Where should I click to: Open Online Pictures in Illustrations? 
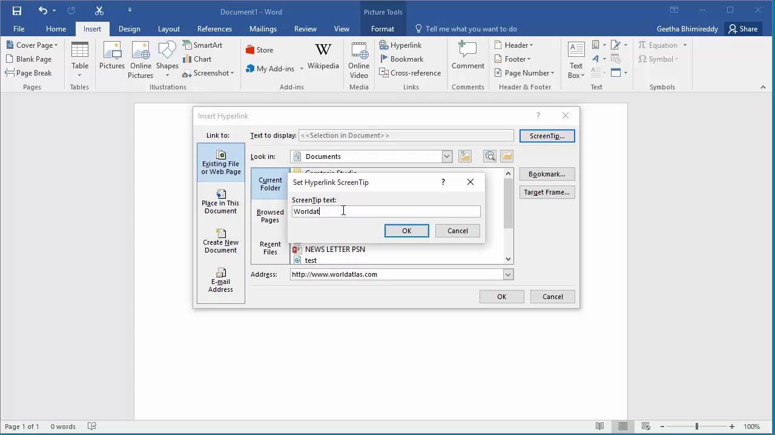point(140,60)
